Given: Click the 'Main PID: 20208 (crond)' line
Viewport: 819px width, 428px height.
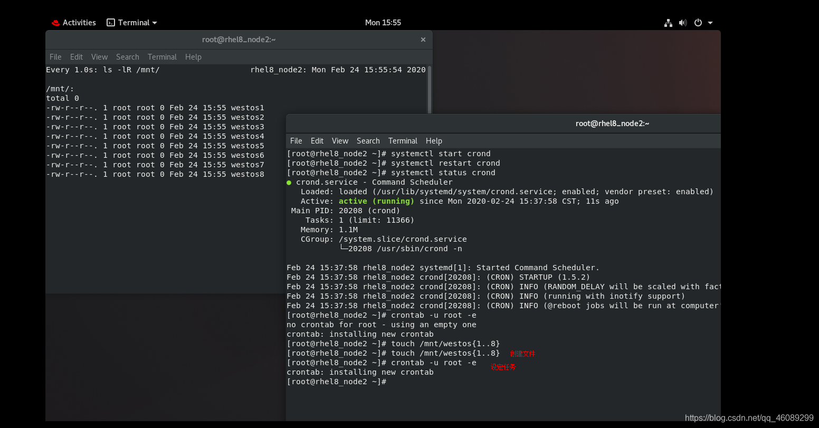Looking at the screenshot, I should pos(346,211).
